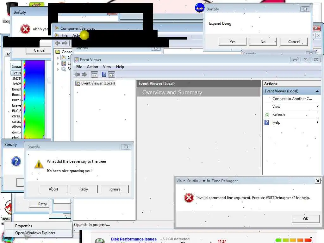324x243 pixels.
Task: Expand the Help submenu arrow in Actions
Action: 317,122
